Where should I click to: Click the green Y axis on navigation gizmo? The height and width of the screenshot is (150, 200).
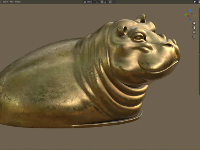tap(185, 15)
